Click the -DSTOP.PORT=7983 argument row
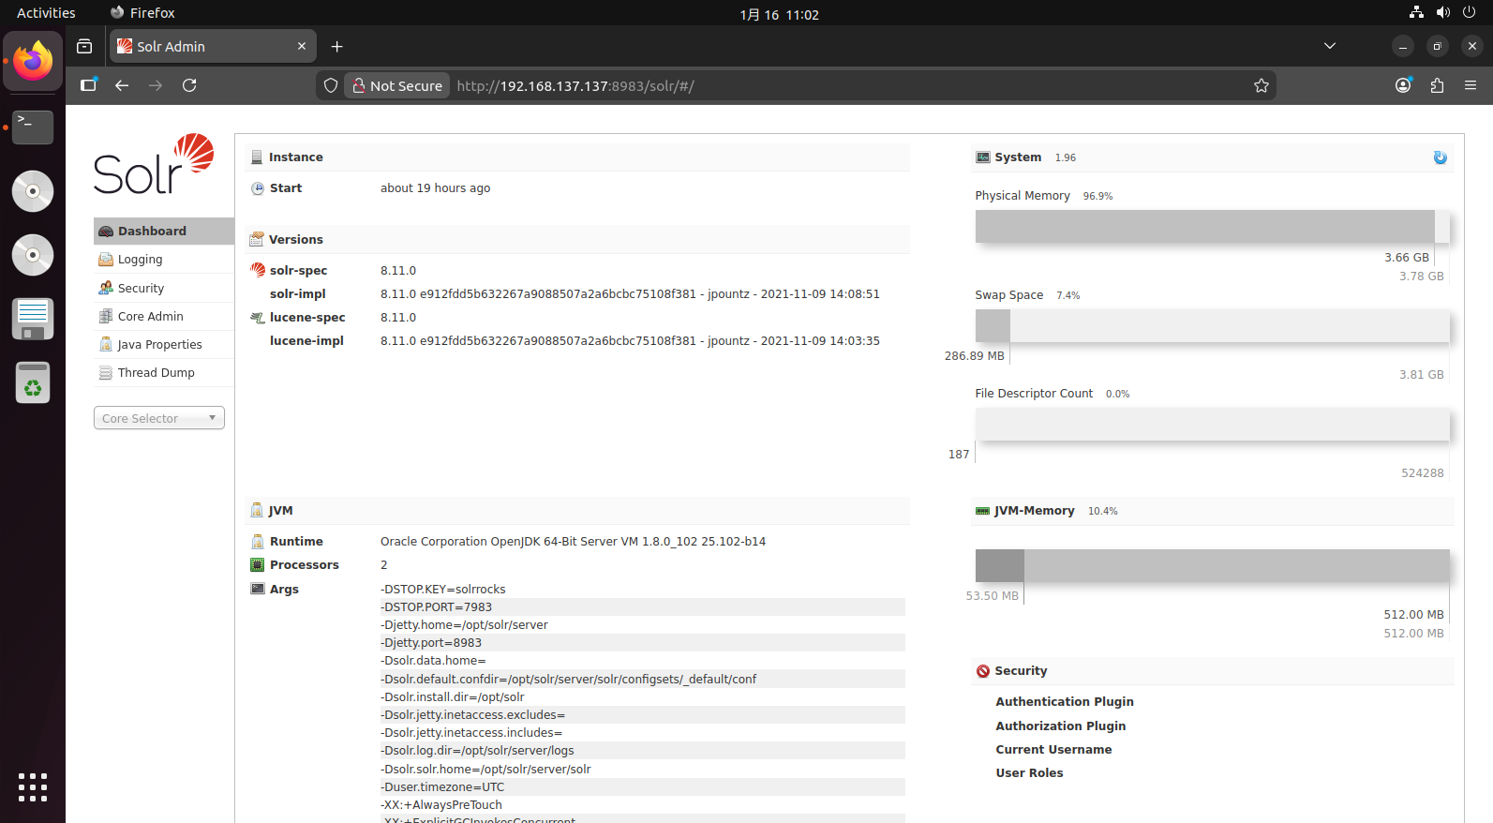The image size is (1493, 823). [642, 607]
